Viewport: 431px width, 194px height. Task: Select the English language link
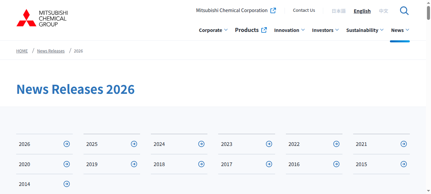pyautogui.click(x=362, y=11)
